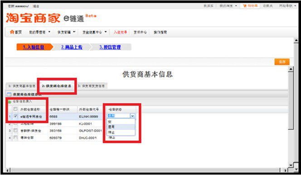301x175 pixels.
Task: Click the cell reading 6688
Action: point(53,117)
